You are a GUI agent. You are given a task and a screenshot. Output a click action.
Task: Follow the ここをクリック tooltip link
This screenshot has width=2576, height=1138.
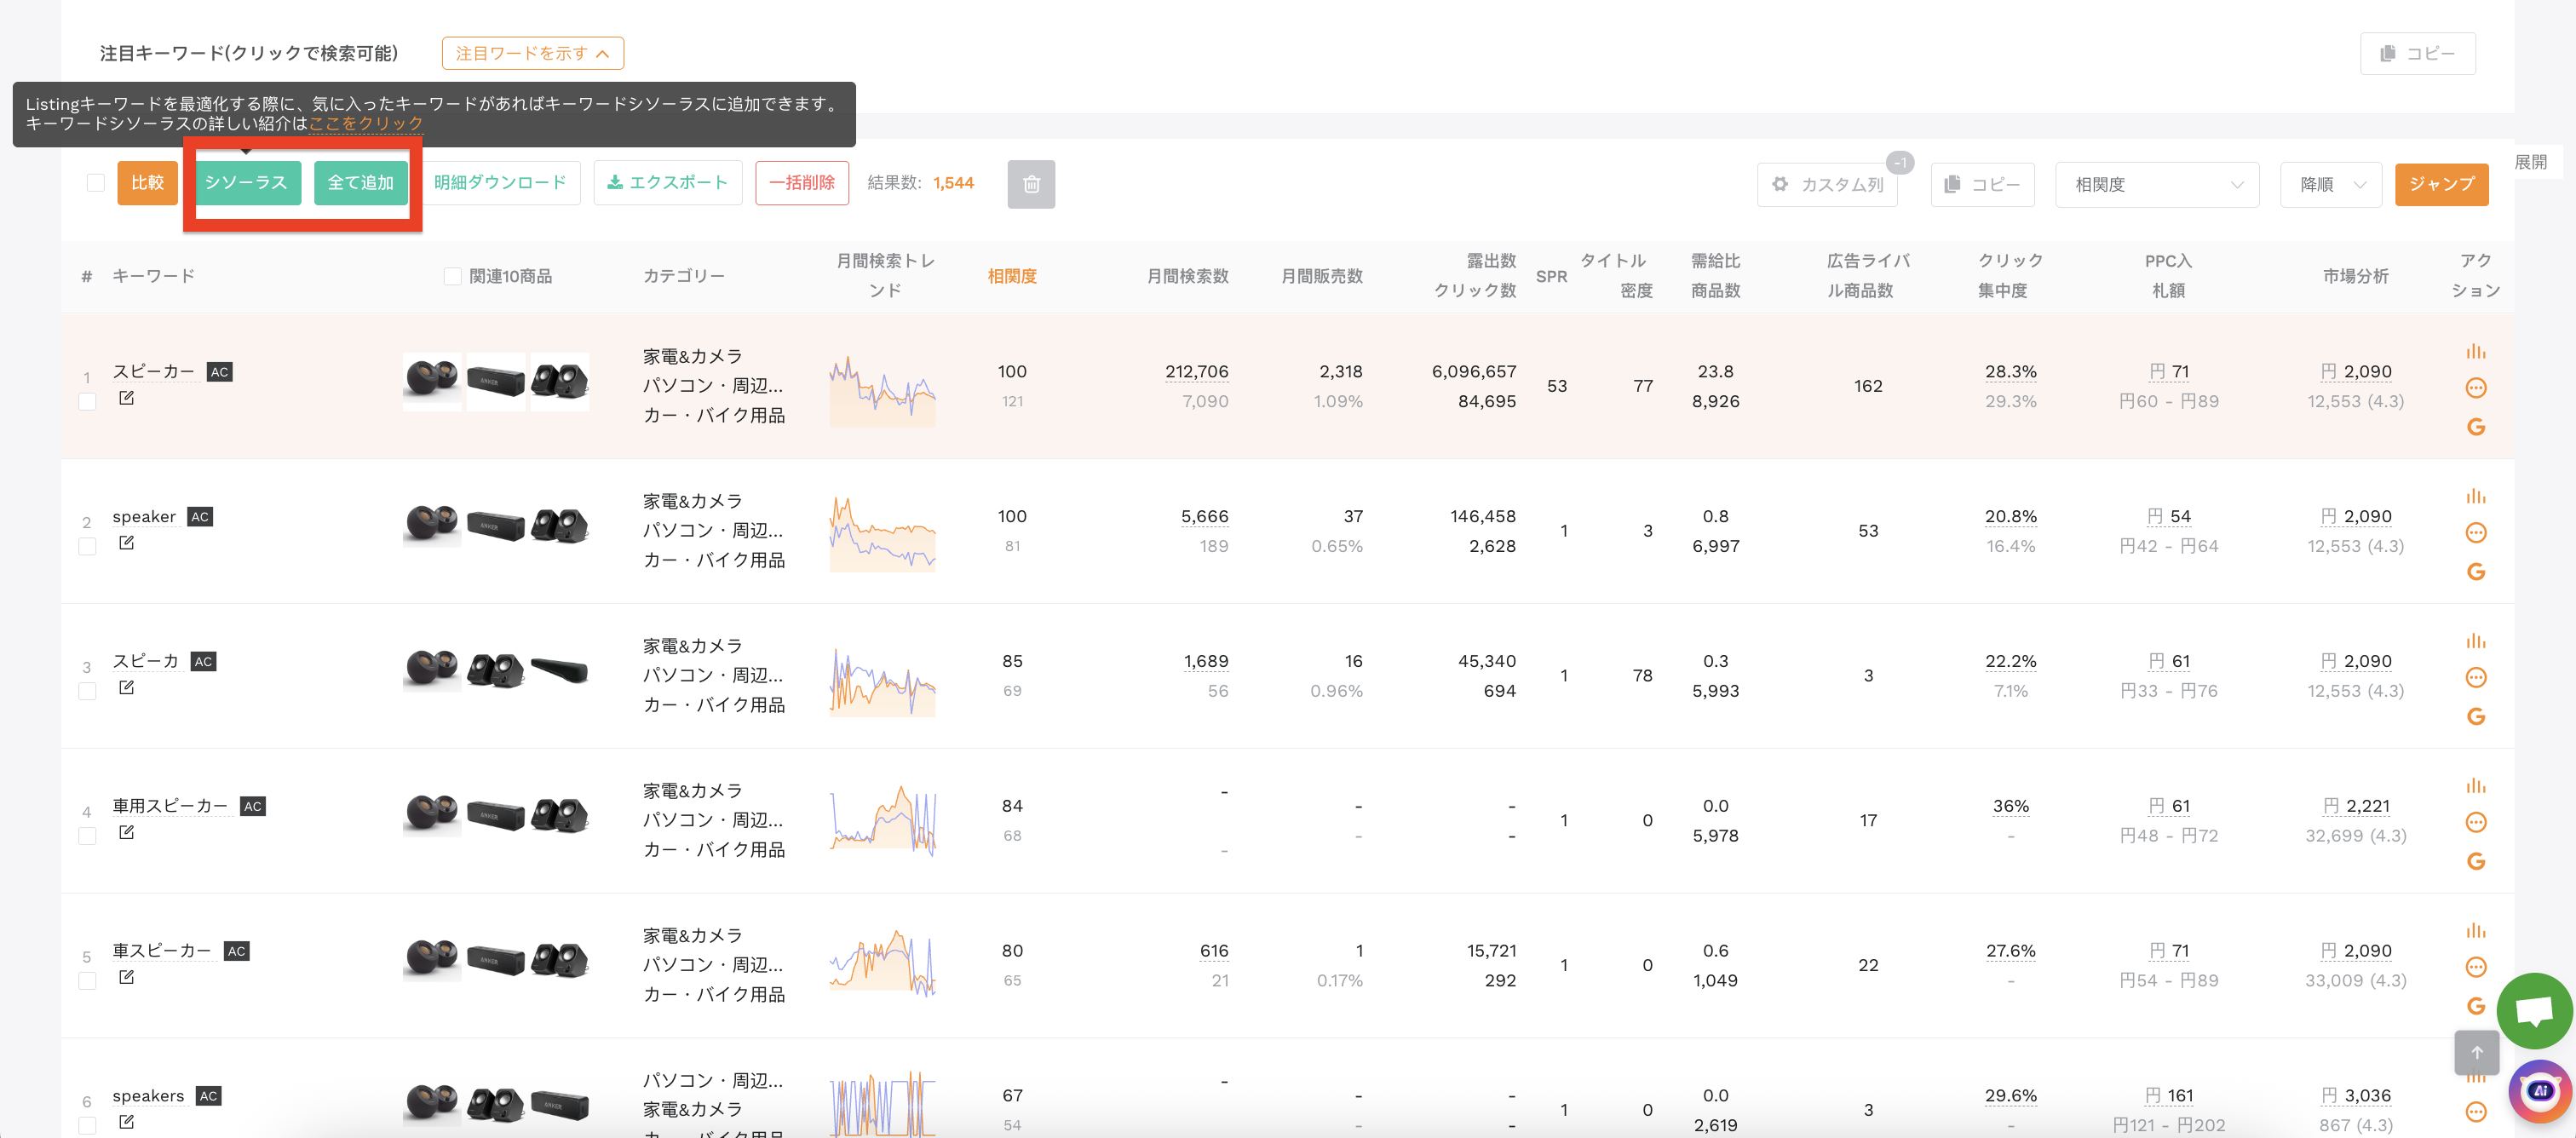(366, 123)
